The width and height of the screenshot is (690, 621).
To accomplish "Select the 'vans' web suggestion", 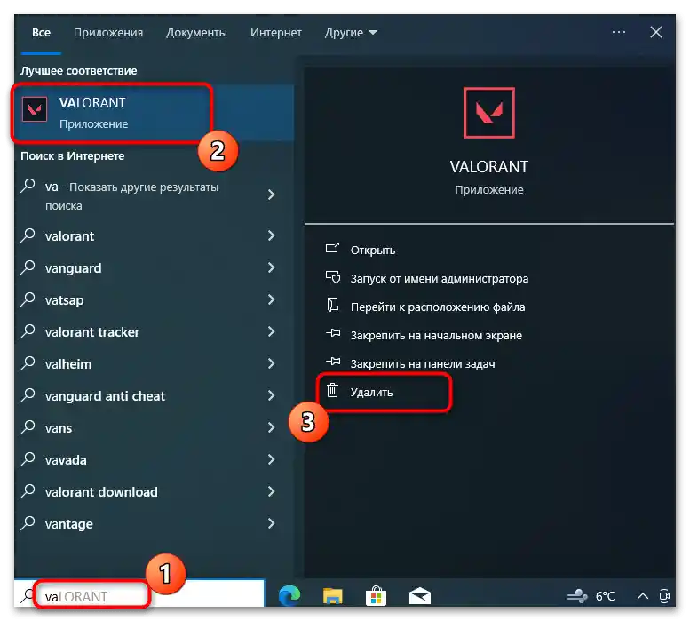I will [58, 428].
